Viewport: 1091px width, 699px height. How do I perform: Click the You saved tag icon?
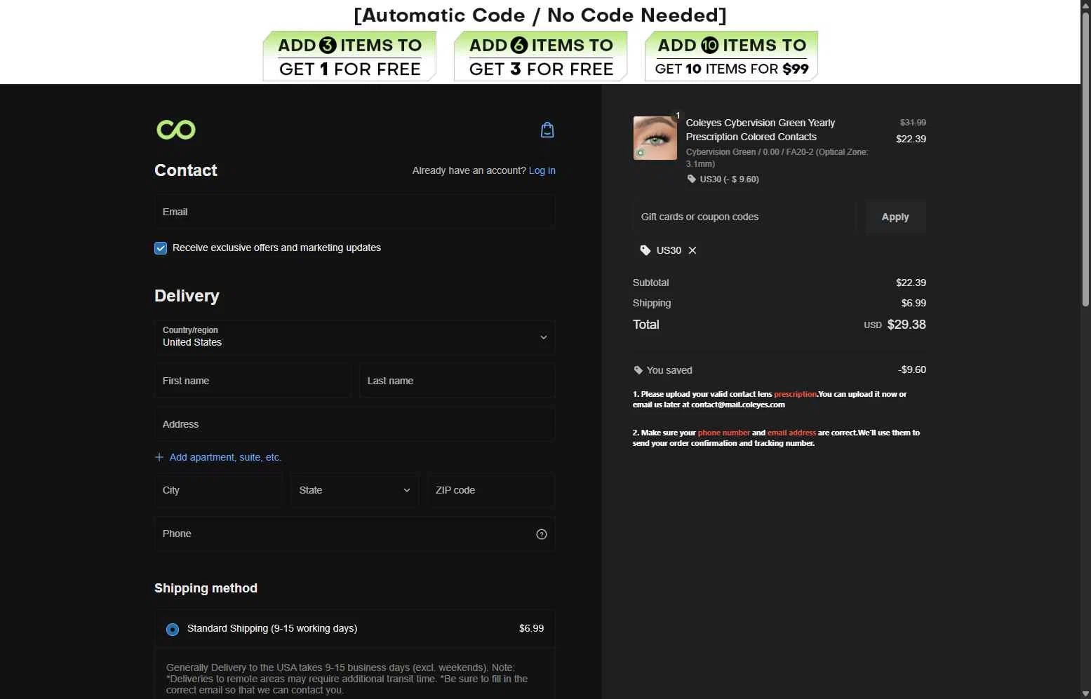638,370
